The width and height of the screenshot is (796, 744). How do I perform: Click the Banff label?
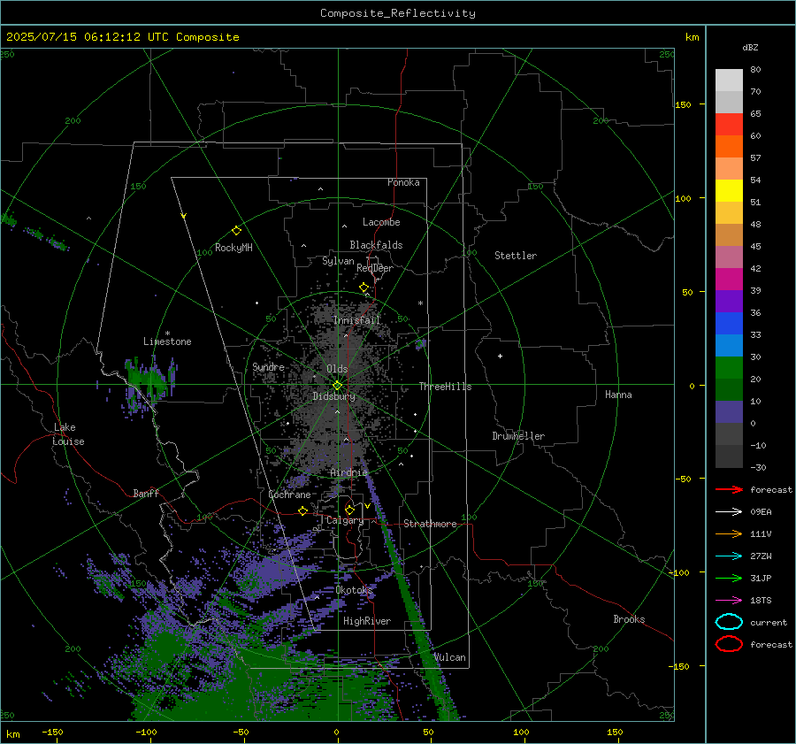pyautogui.click(x=146, y=494)
